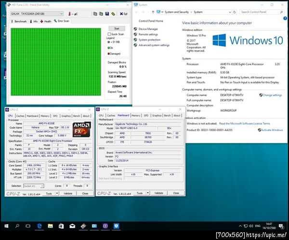Open File Explorer from taskbar

coord(50,226)
